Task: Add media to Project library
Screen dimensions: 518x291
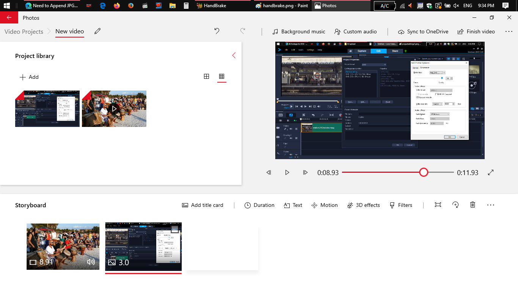Action: [29, 77]
